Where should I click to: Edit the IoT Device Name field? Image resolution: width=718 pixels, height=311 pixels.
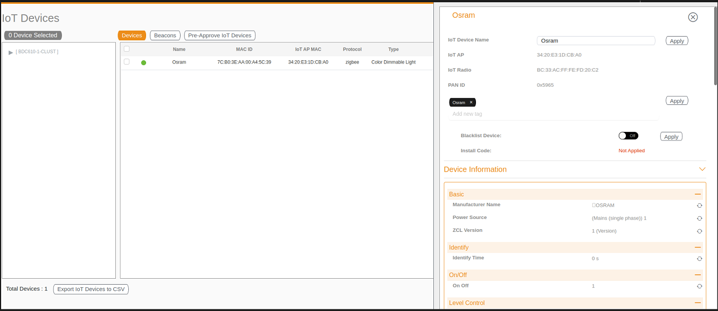coord(596,41)
